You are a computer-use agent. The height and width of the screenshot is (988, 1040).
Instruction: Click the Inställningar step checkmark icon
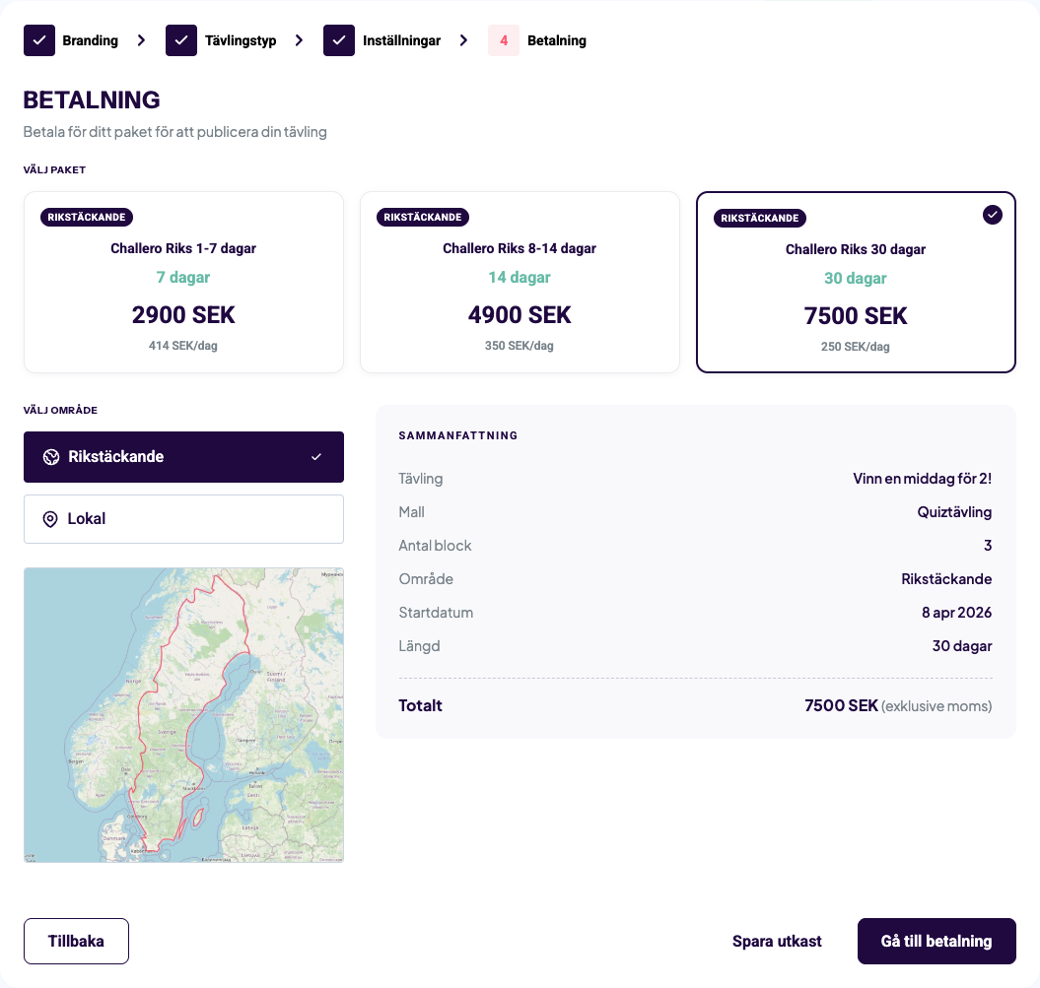click(x=339, y=40)
